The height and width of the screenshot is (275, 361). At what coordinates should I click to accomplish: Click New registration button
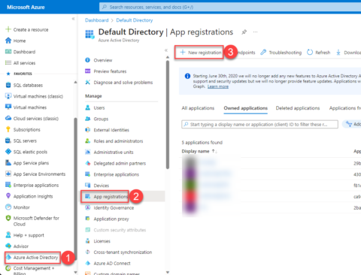click(201, 53)
